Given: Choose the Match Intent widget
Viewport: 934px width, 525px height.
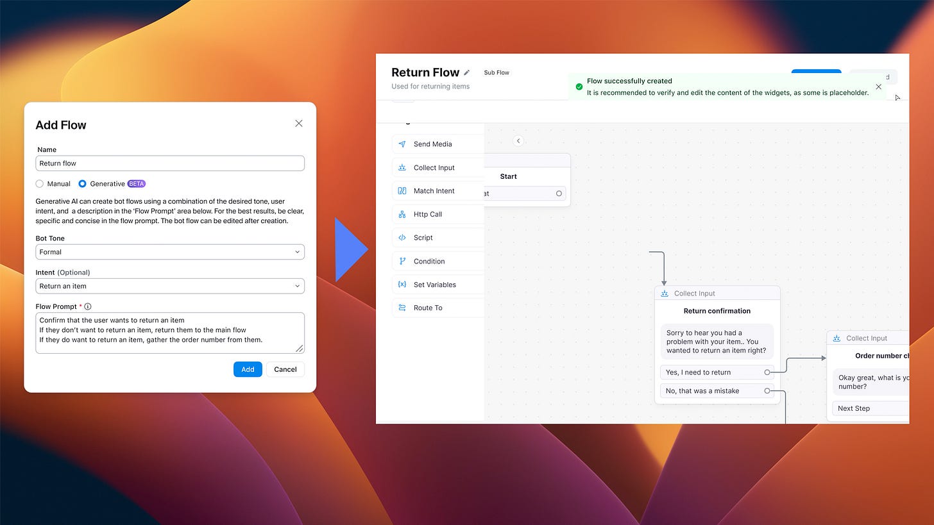Looking at the screenshot, I should pyautogui.click(x=434, y=190).
